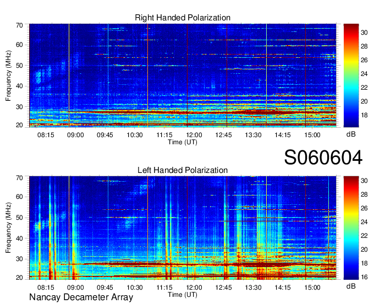Click the 70 MHz tick label of Left Handed plot

pos(20,178)
